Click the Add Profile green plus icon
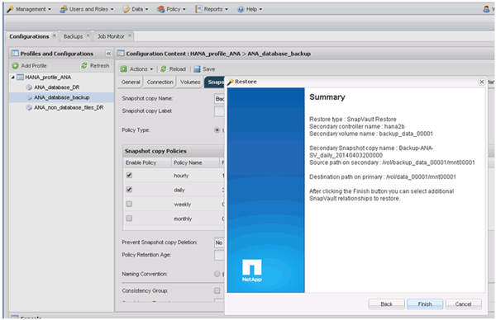Screen dimensions: 496x320 (x=15, y=66)
